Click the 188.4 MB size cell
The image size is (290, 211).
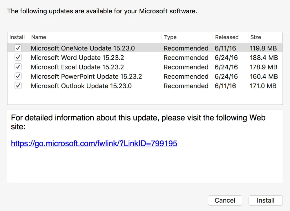tap(264, 58)
